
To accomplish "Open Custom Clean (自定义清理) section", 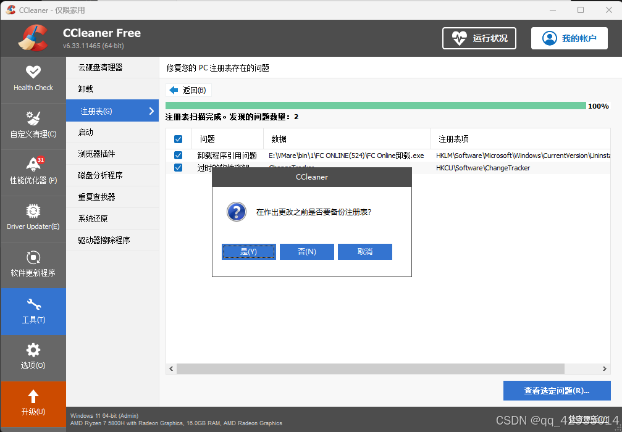I will tap(33, 127).
